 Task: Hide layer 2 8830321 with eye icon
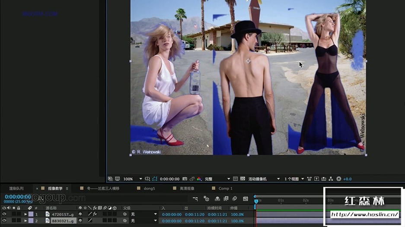(x=4, y=221)
